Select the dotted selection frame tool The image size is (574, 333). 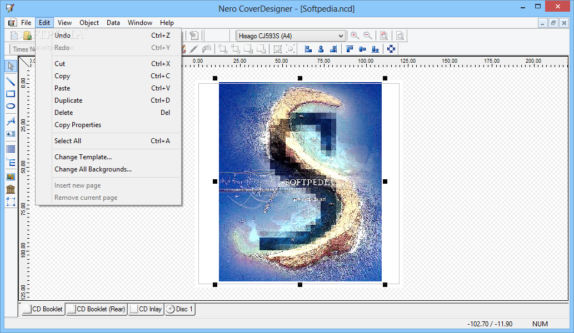[x=11, y=202]
